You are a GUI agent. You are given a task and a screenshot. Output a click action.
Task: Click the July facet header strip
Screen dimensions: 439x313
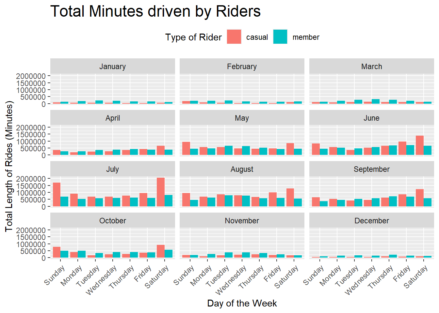(x=112, y=169)
